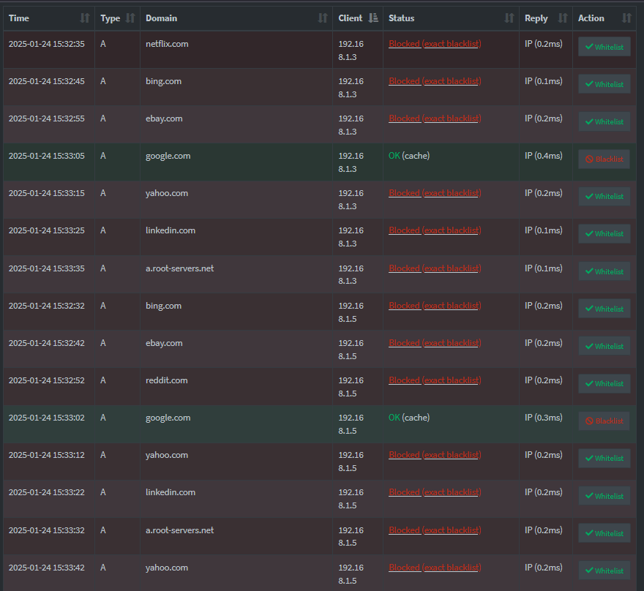Open Blocked status link in 15:32:55 row
Screen dimensions: 644x591
(x=435, y=118)
